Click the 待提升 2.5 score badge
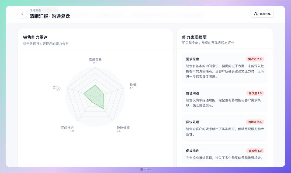291x173 pixels. point(255,122)
